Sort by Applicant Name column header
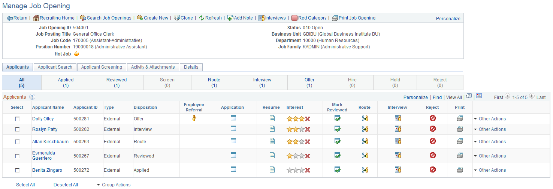The height and width of the screenshot is (189, 553). [48, 107]
